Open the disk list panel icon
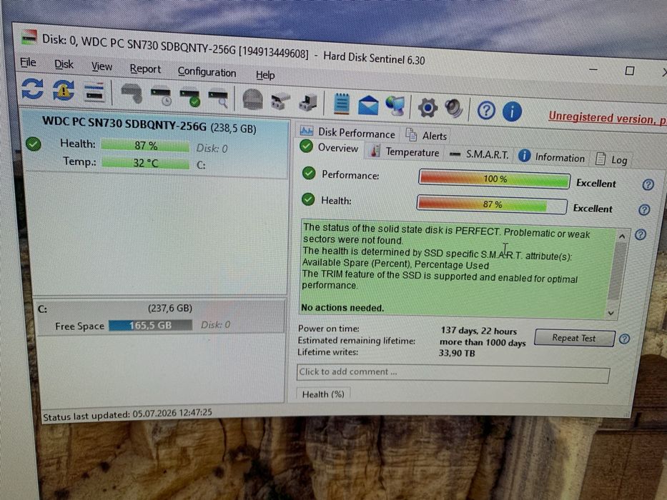 tap(94, 92)
